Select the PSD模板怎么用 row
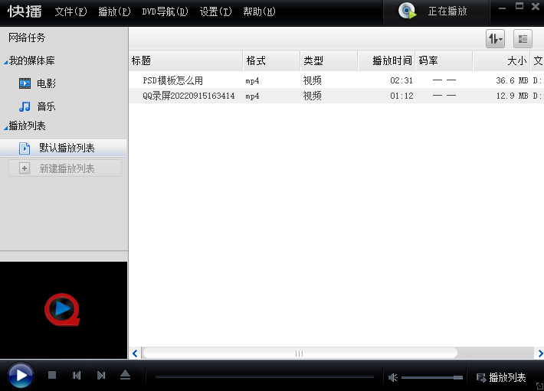The image size is (544, 391). point(336,80)
